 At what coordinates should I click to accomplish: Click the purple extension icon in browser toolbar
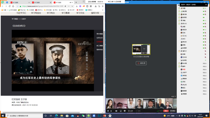tap(80, 6)
